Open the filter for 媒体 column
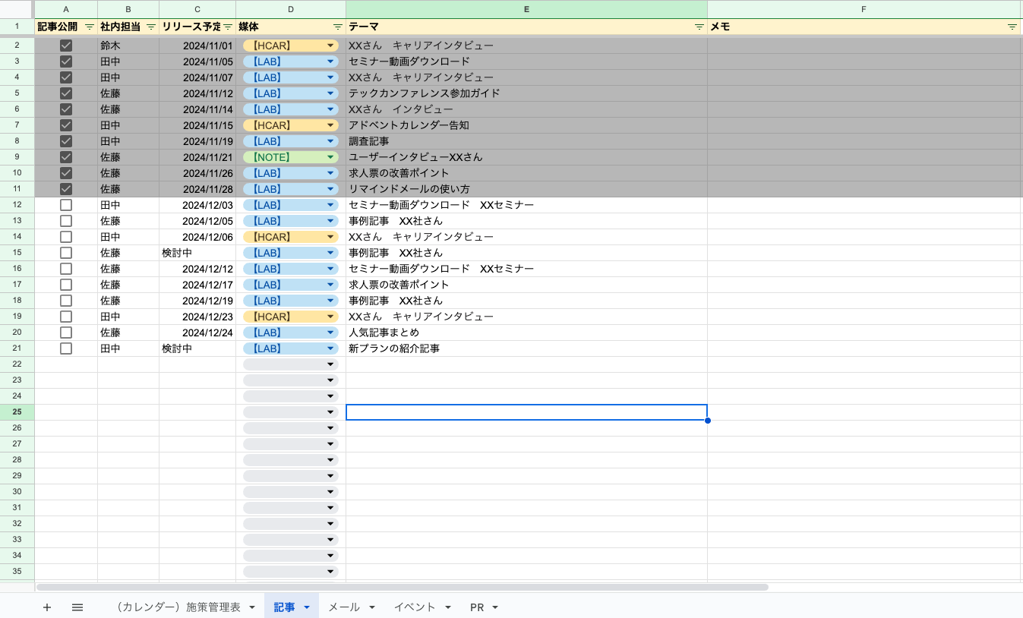The image size is (1023, 618). (337, 27)
